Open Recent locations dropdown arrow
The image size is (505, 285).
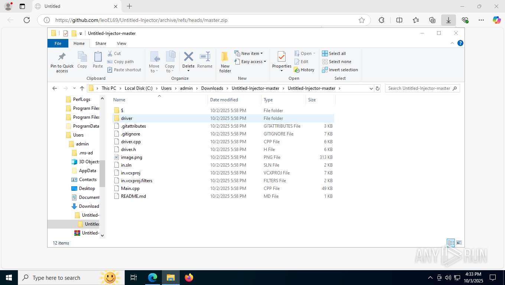click(74, 88)
